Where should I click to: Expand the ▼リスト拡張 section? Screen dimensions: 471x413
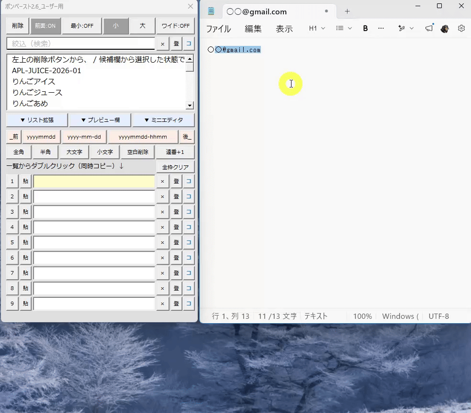pos(37,120)
